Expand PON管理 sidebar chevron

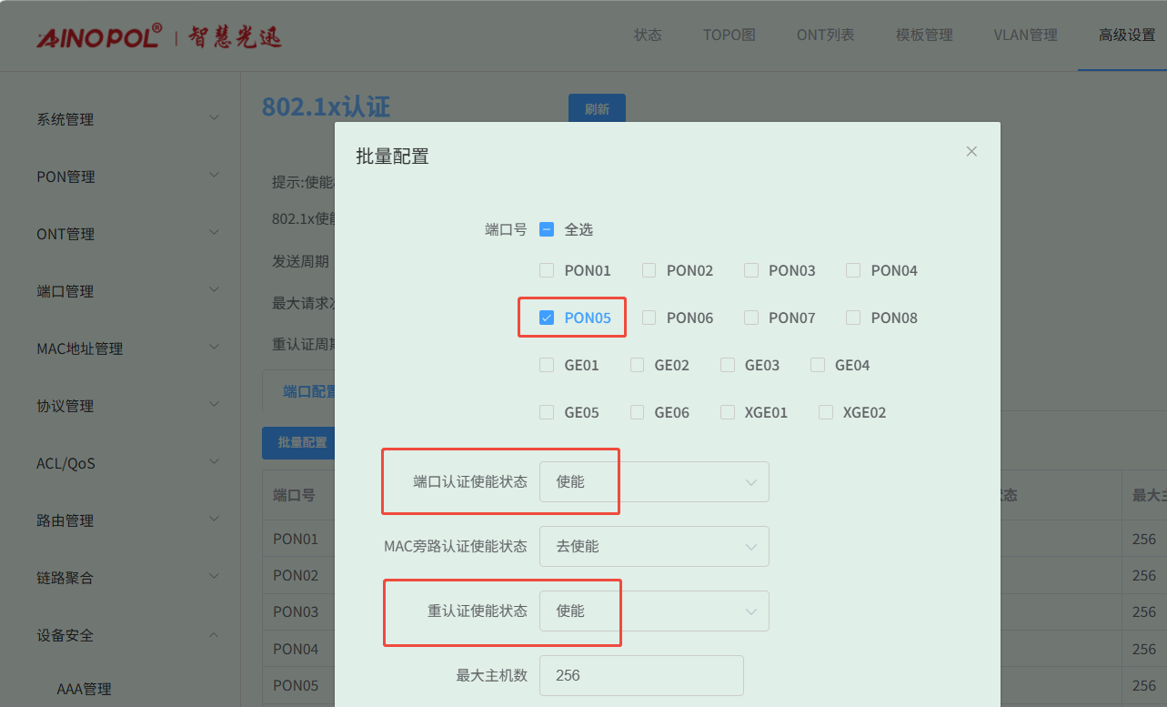pyautogui.click(x=214, y=176)
